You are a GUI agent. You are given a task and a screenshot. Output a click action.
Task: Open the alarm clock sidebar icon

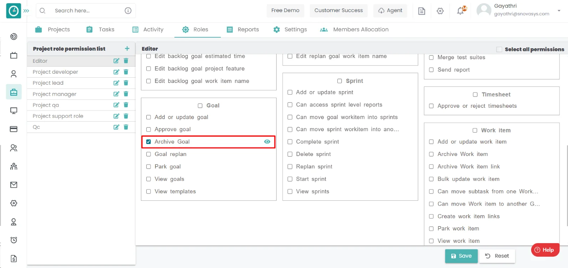[x=14, y=240]
